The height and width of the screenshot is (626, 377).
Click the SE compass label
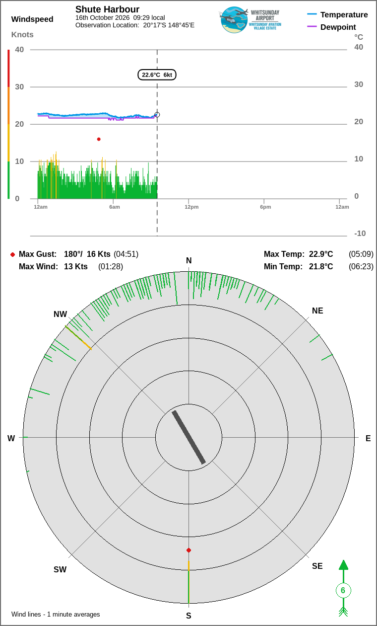point(317,566)
